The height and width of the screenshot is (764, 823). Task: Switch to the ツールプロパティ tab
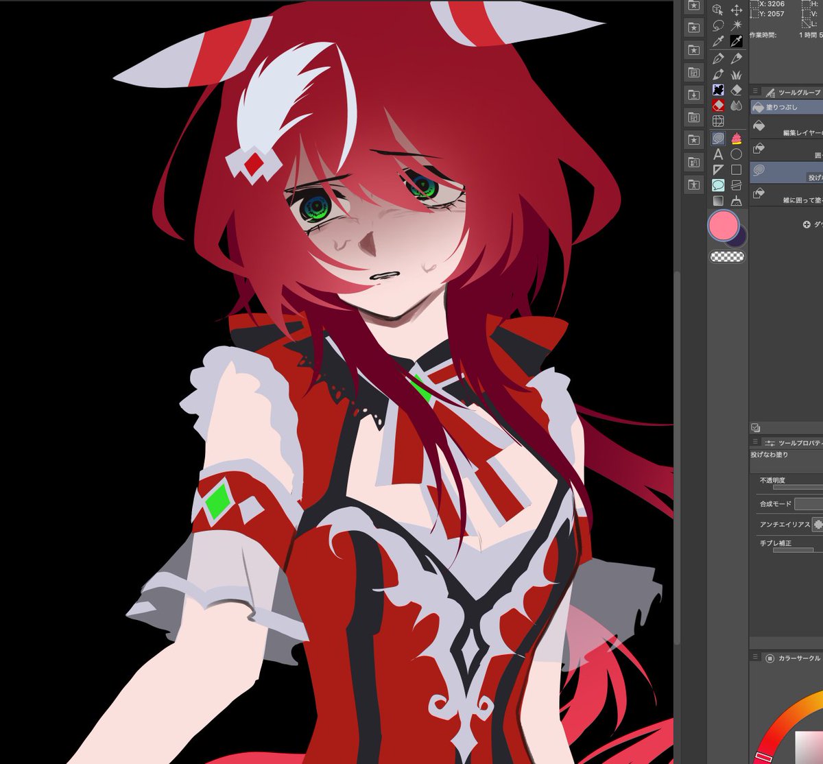click(x=794, y=442)
